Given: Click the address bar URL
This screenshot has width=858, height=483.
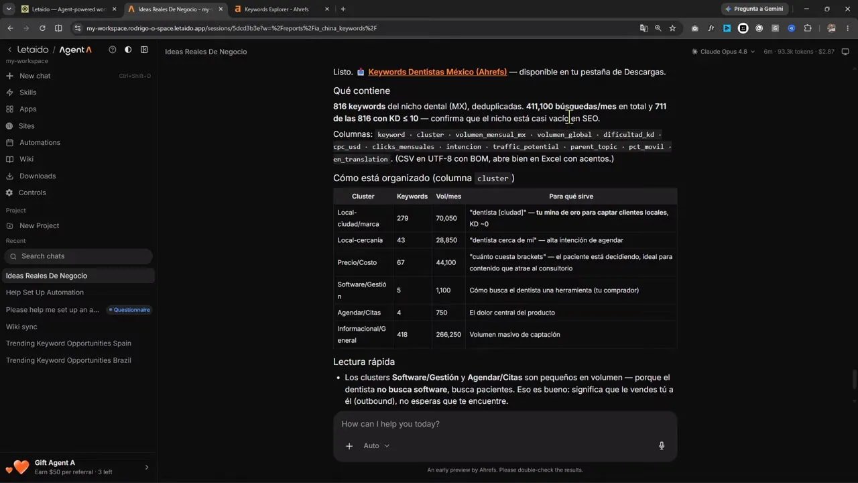Looking at the screenshot, I should point(231,28).
